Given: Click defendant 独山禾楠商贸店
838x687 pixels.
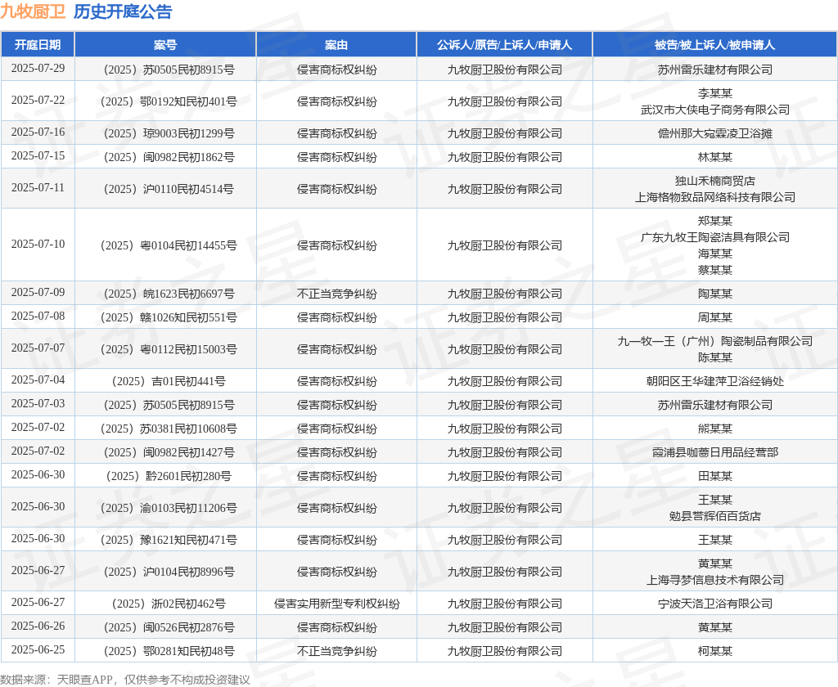Looking at the screenshot, I should [x=715, y=181].
